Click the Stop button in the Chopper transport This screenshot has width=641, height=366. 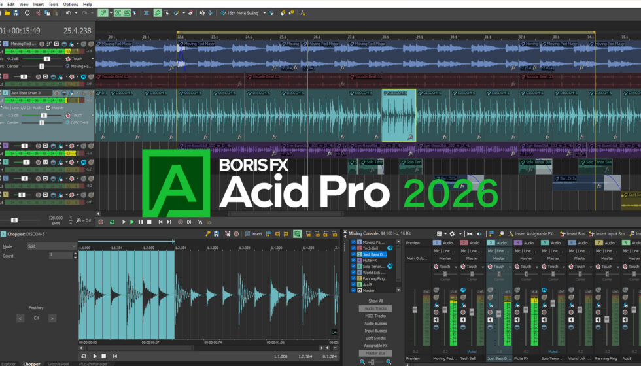tap(104, 356)
